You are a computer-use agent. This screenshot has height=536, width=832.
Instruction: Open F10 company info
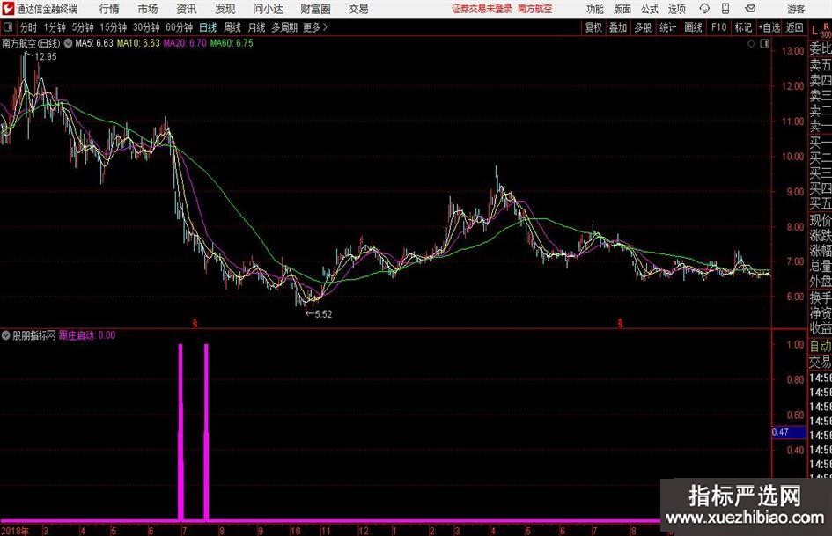click(718, 27)
